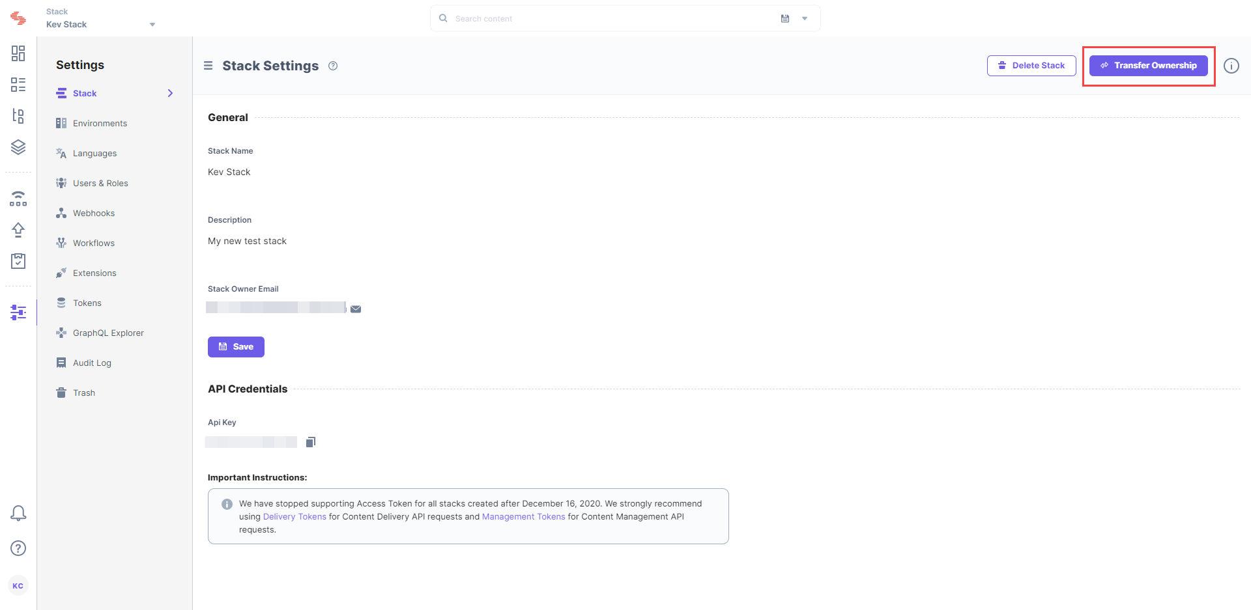Select the Settings sliders icon in left rail

coord(18,312)
